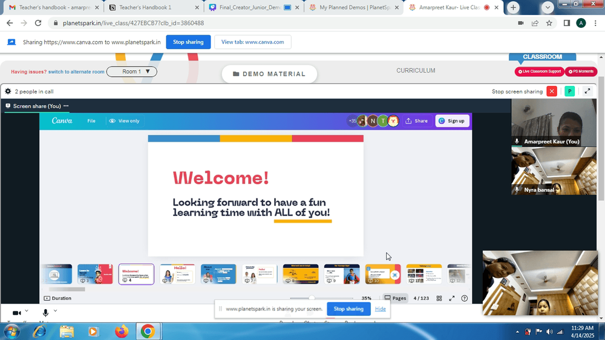Expand call panel to fullscreen icon
This screenshot has width=605, height=340.
pyautogui.click(x=587, y=91)
